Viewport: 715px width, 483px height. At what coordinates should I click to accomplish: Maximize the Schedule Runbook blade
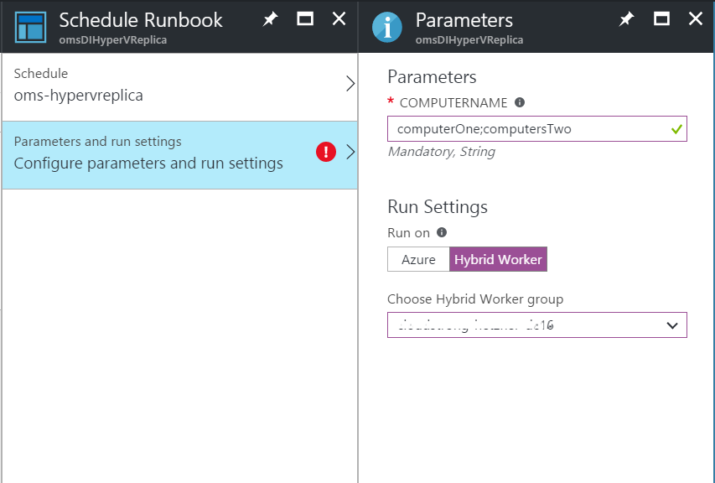[304, 18]
